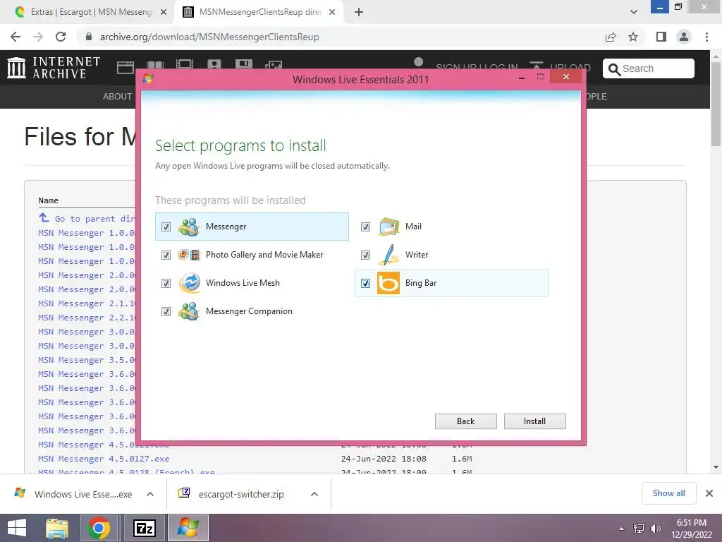Open a new Chrome tab

[x=359, y=12]
